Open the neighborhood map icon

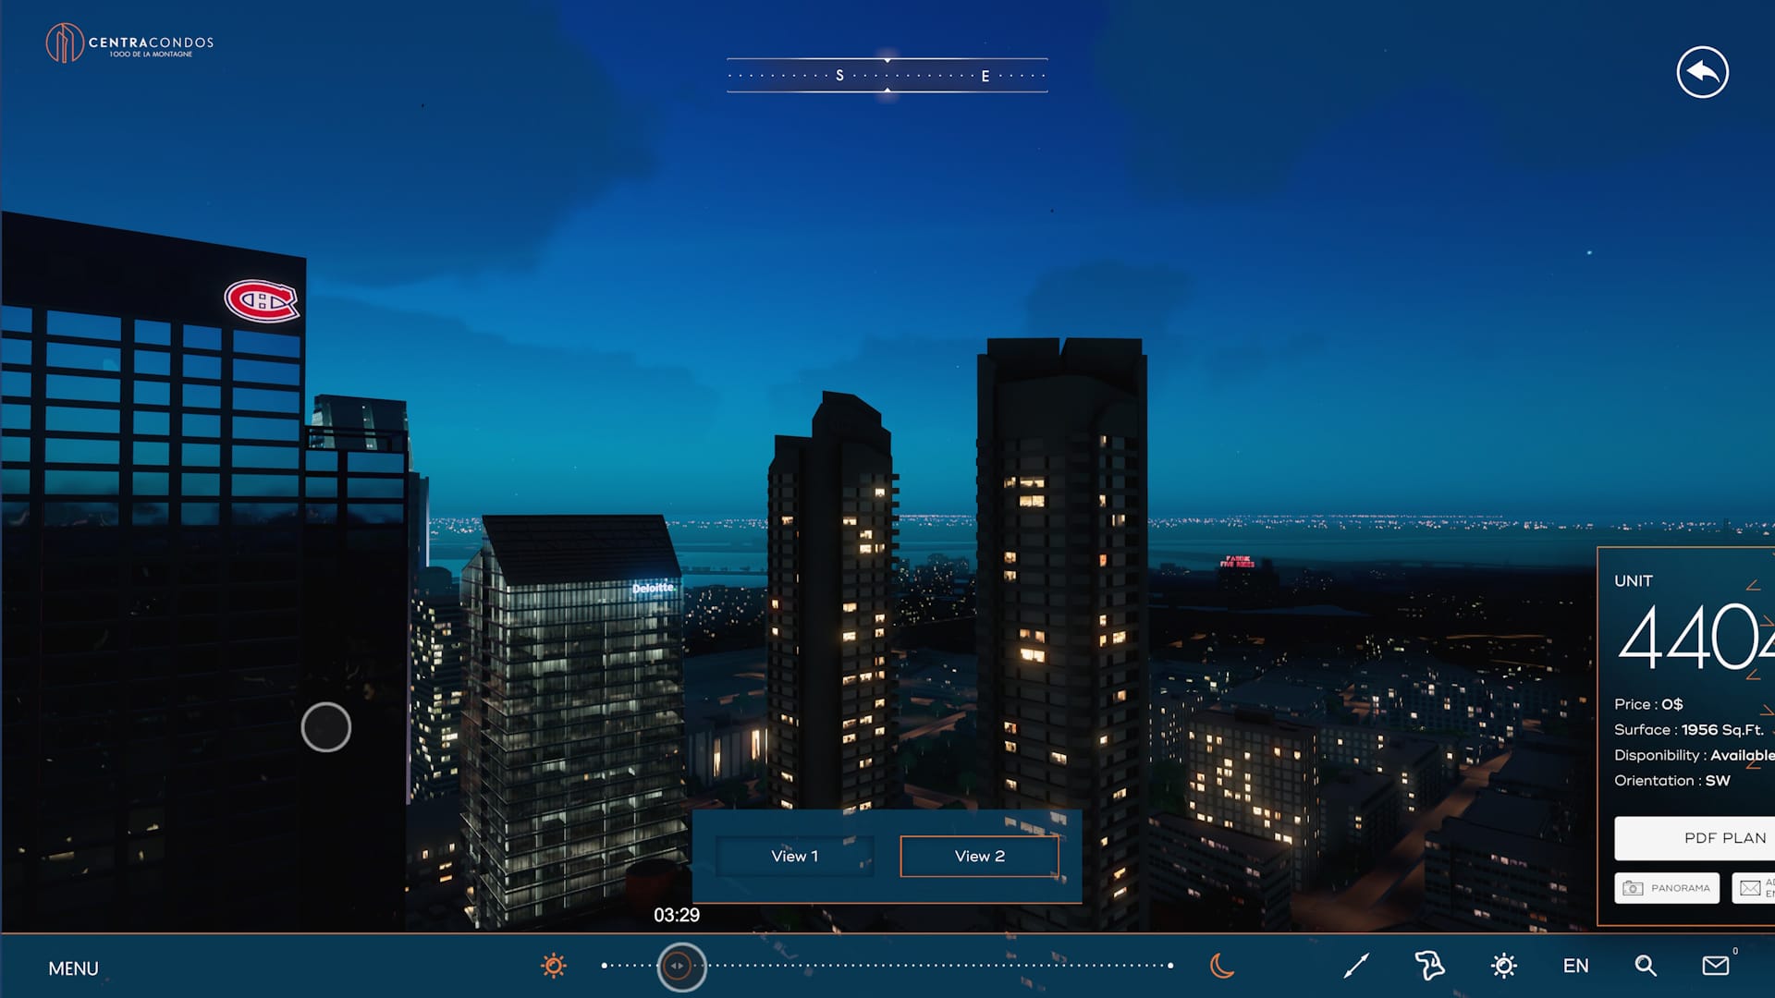(x=1429, y=966)
